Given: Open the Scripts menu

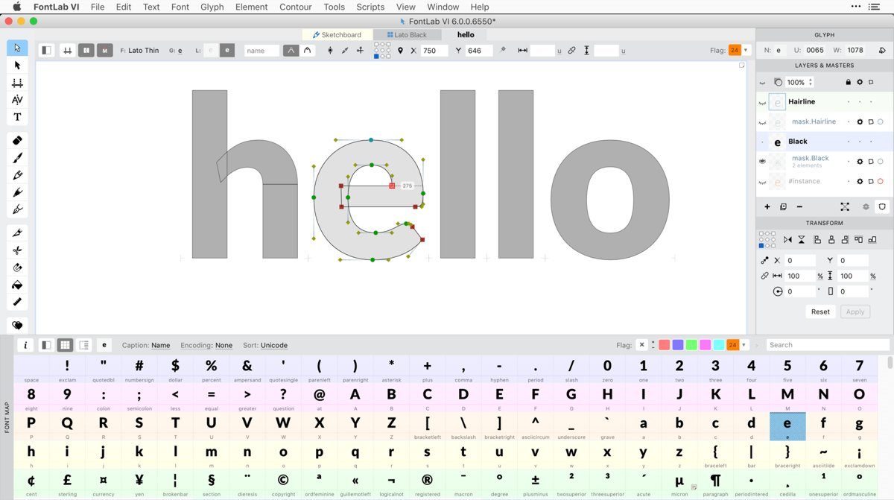Looking at the screenshot, I should (370, 7).
